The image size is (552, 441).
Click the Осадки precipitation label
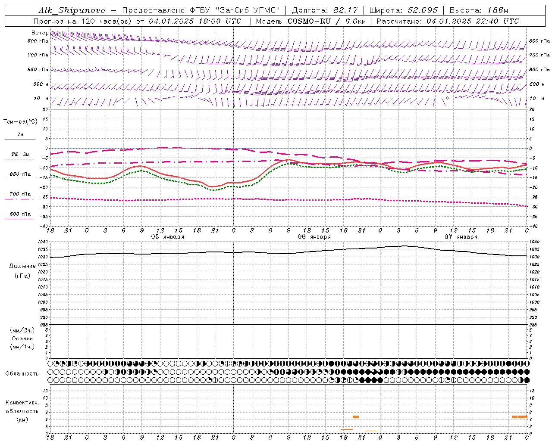[22, 339]
